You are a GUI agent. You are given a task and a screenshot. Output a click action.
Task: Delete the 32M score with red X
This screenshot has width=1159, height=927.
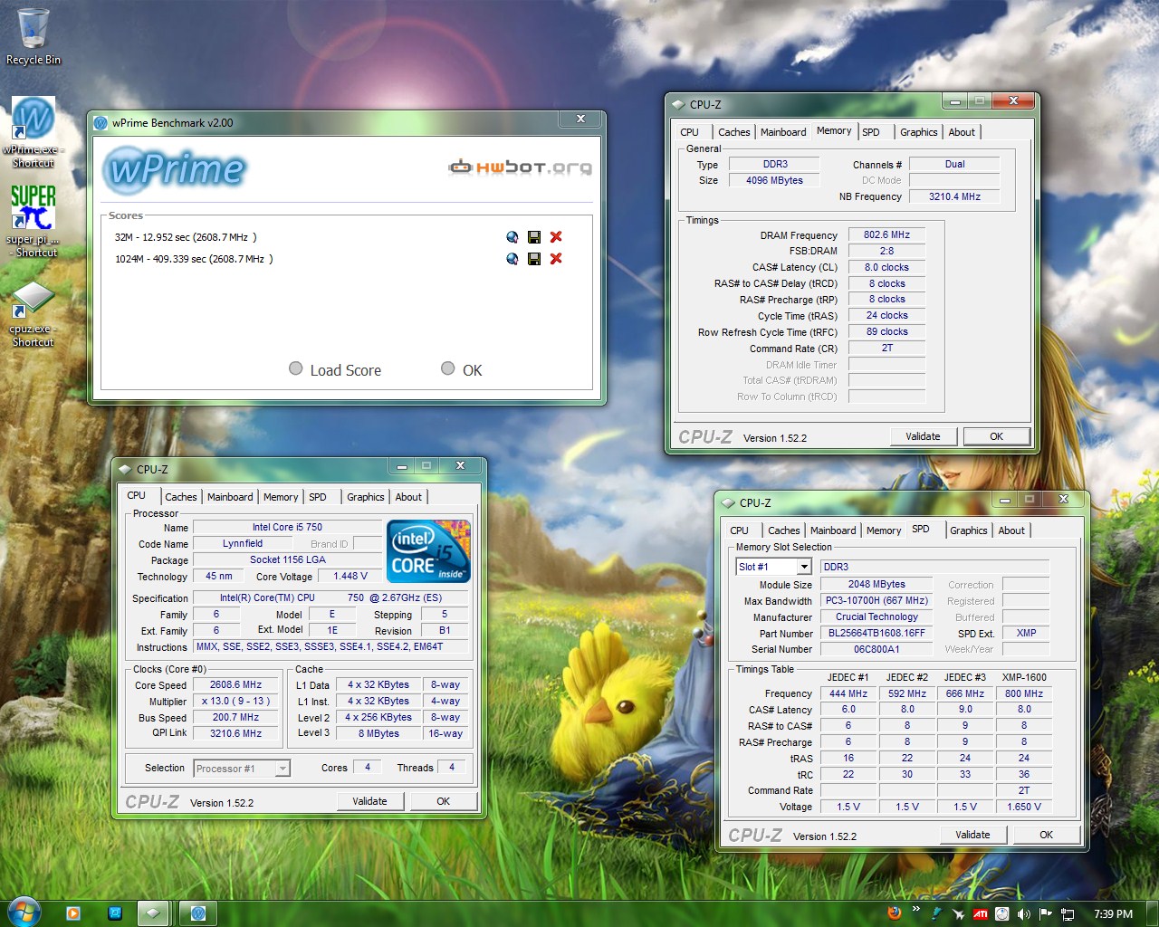(556, 237)
